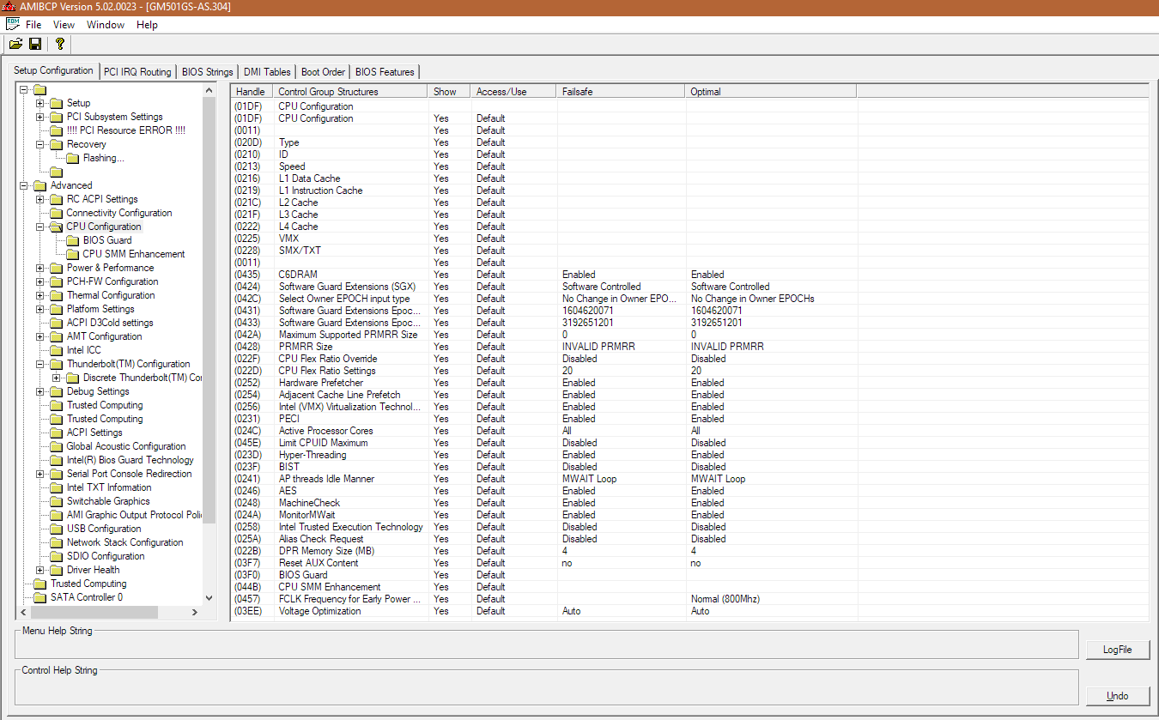The image size is (1159, 720).
Task: Collapse the Thunderbolt(TM) Configuration node
Action: (x=40, y=364)
